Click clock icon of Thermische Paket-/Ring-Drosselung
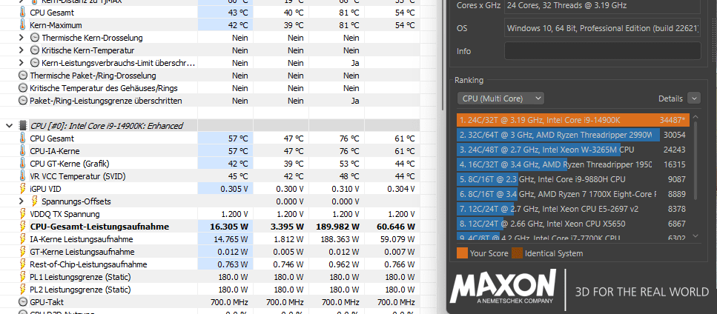The image size is (717, 314). point(23,76)
